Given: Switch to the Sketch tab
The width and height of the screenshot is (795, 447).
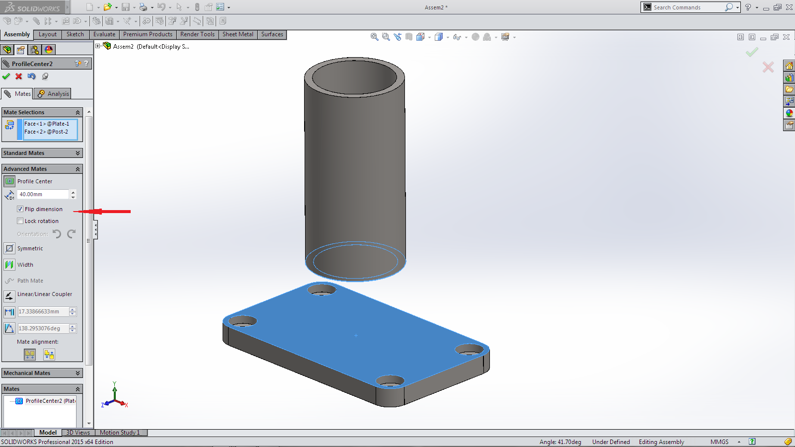Looking at the screenshot, I should 75,34.
